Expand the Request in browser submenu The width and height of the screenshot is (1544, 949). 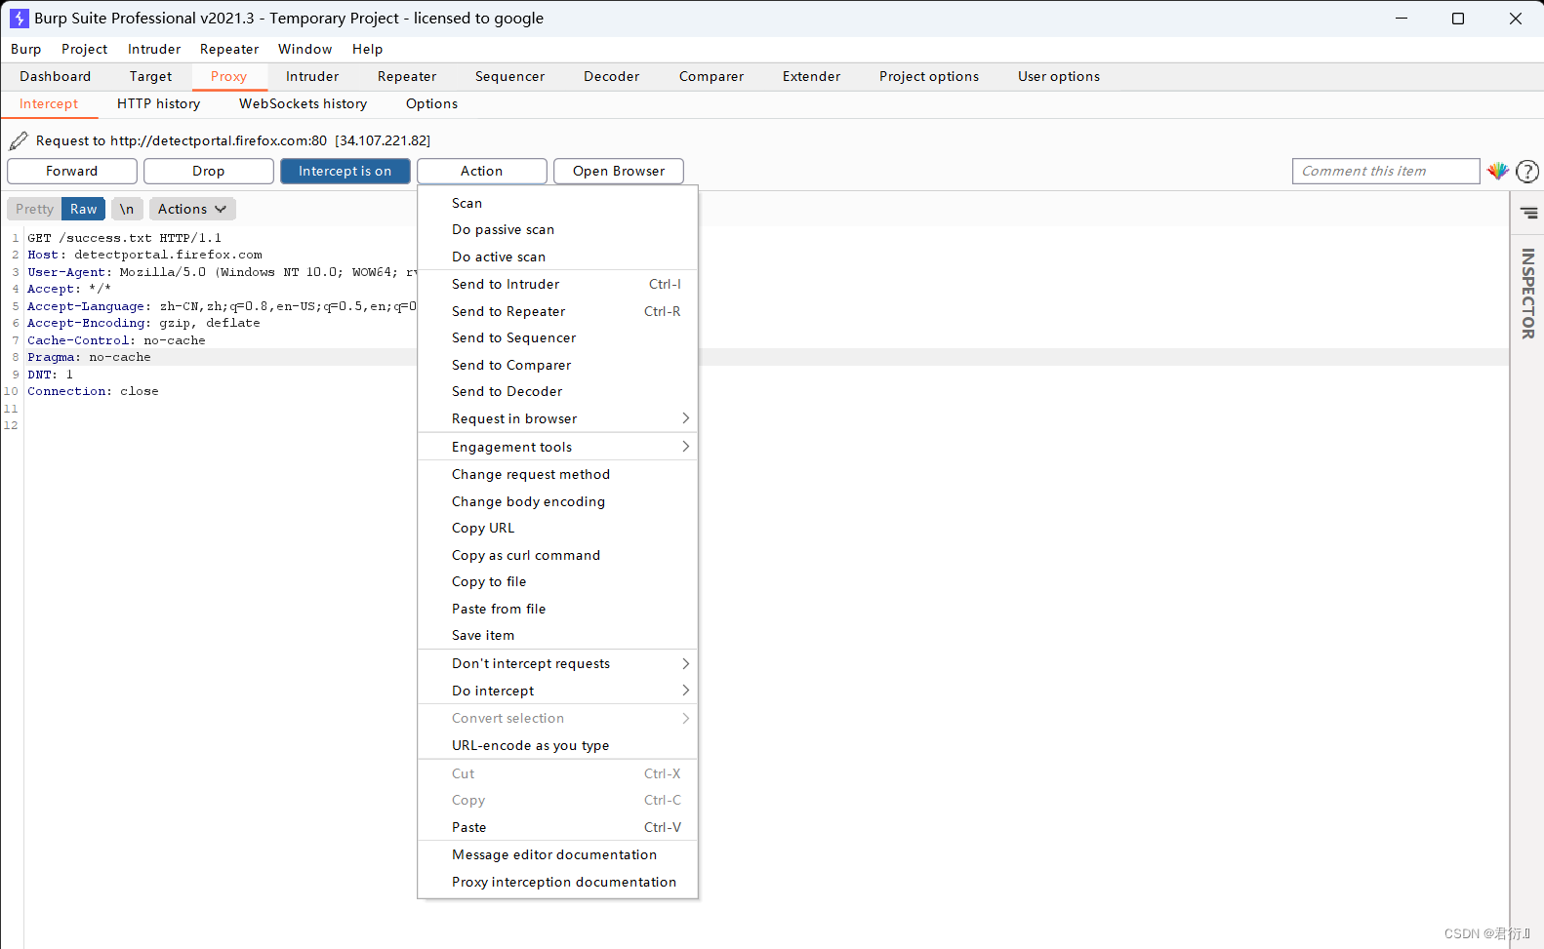pyautogui.click(x=557, y=418)
